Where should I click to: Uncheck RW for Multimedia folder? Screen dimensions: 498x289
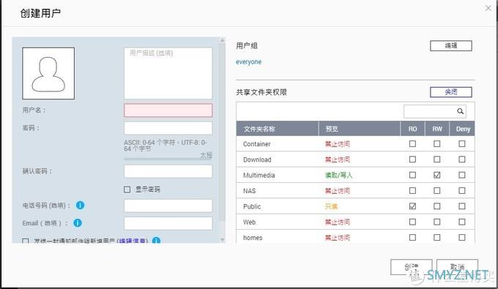tap(437, 175)
